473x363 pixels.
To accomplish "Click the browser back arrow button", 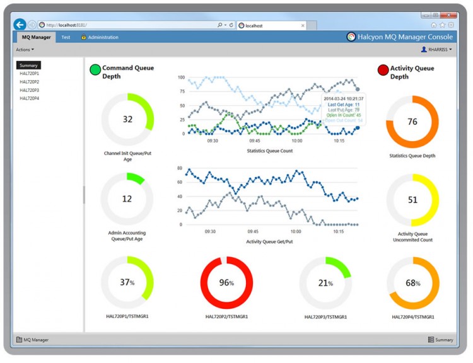I will tap(20, 25).
